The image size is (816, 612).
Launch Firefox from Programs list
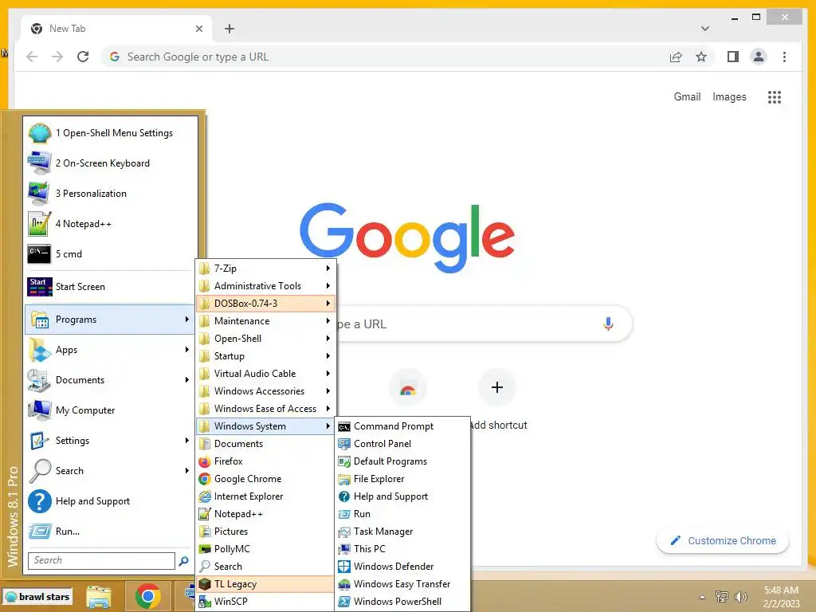pyautogui.click(x=265, y=461)
